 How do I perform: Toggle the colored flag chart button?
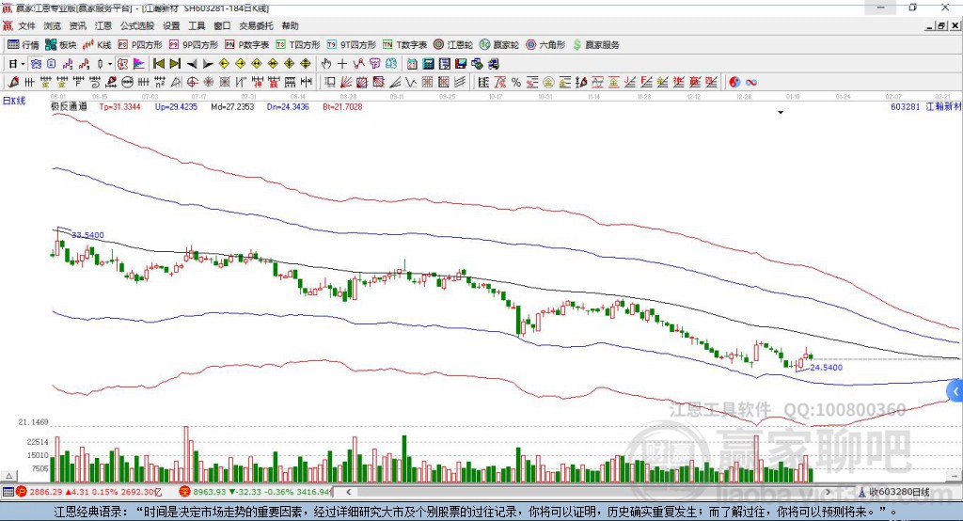(139, 63)
